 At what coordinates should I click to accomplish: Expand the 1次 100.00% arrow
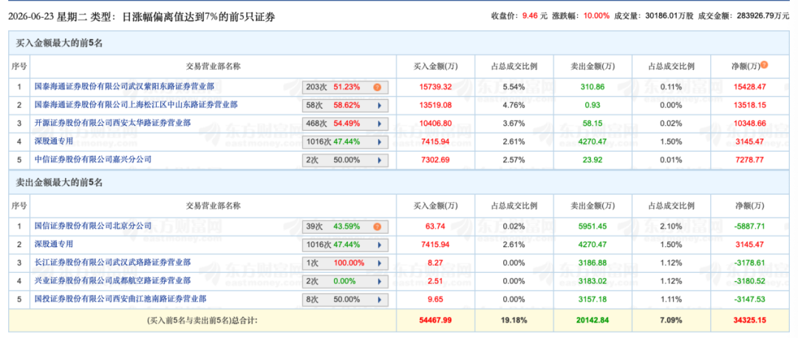tap(379, 263)
